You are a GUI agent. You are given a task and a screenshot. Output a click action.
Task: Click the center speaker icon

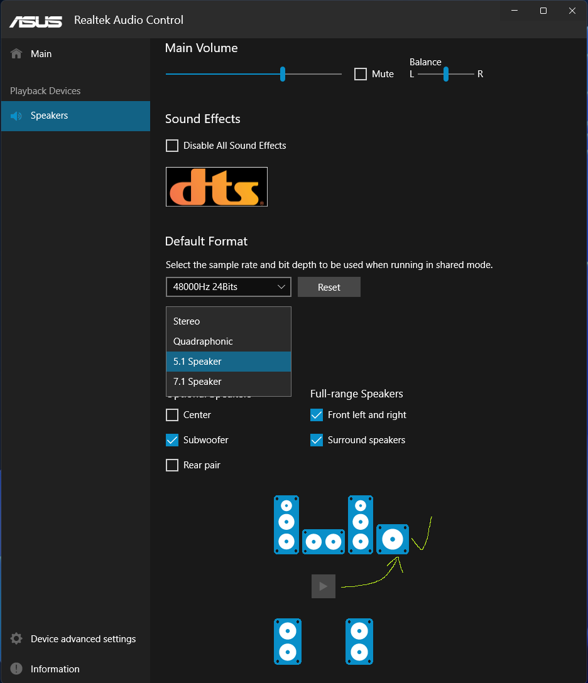tap(324, 542)
